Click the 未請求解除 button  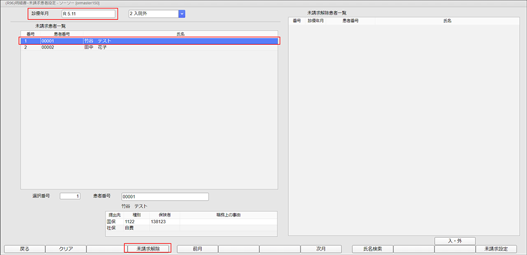click(x=148, y=249)
